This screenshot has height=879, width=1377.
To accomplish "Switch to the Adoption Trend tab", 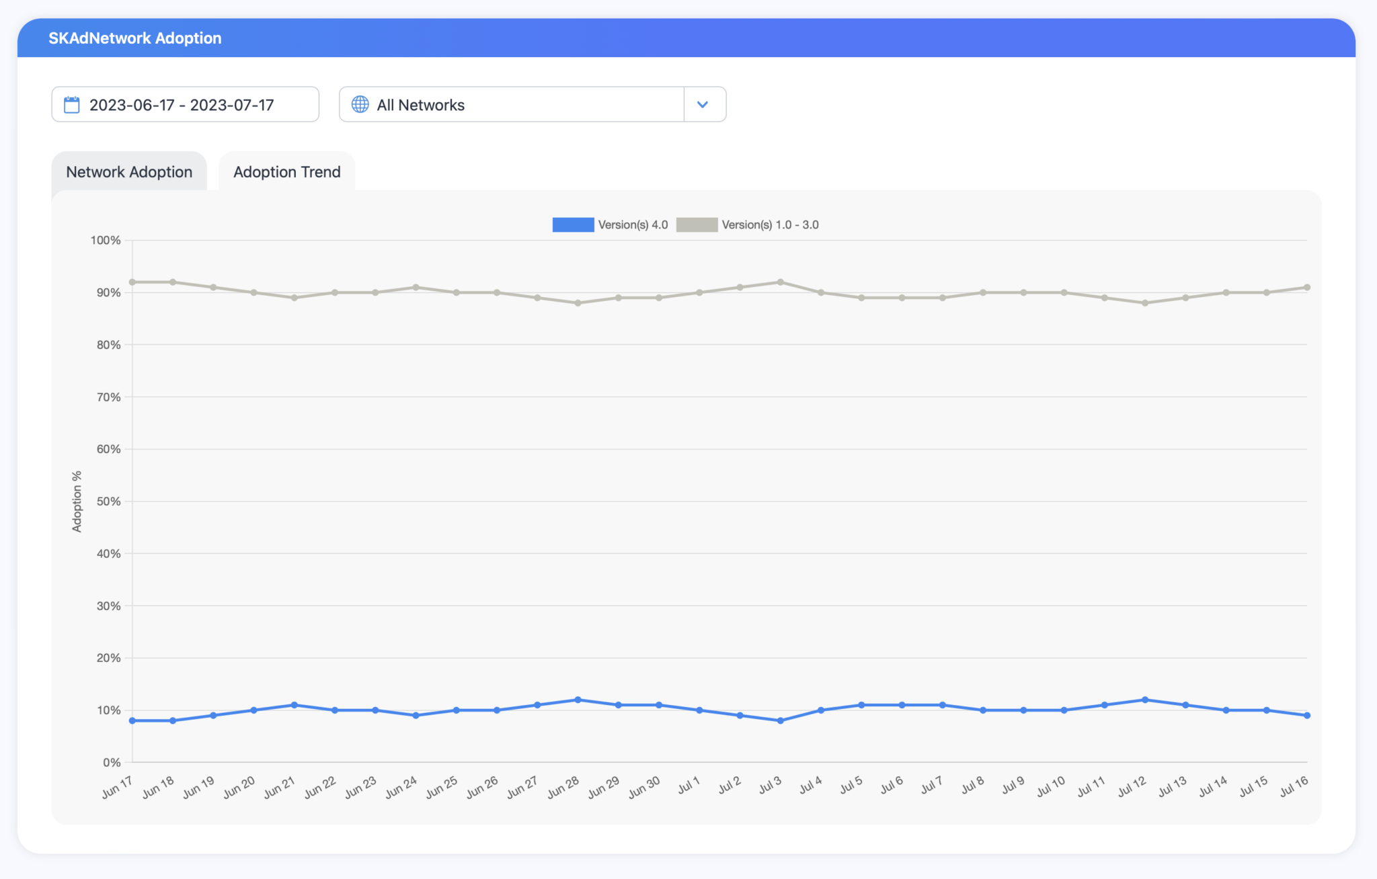I will (287, 172).
